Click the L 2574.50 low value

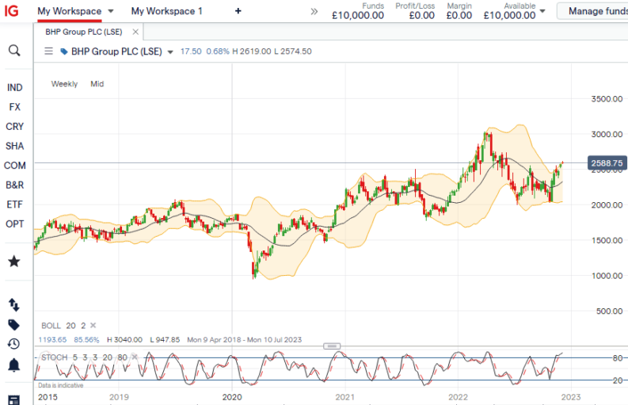293,52
